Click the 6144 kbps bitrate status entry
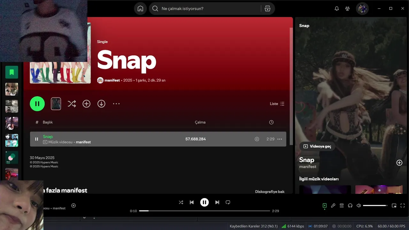409x230 pixels. [x=293, y=226]
